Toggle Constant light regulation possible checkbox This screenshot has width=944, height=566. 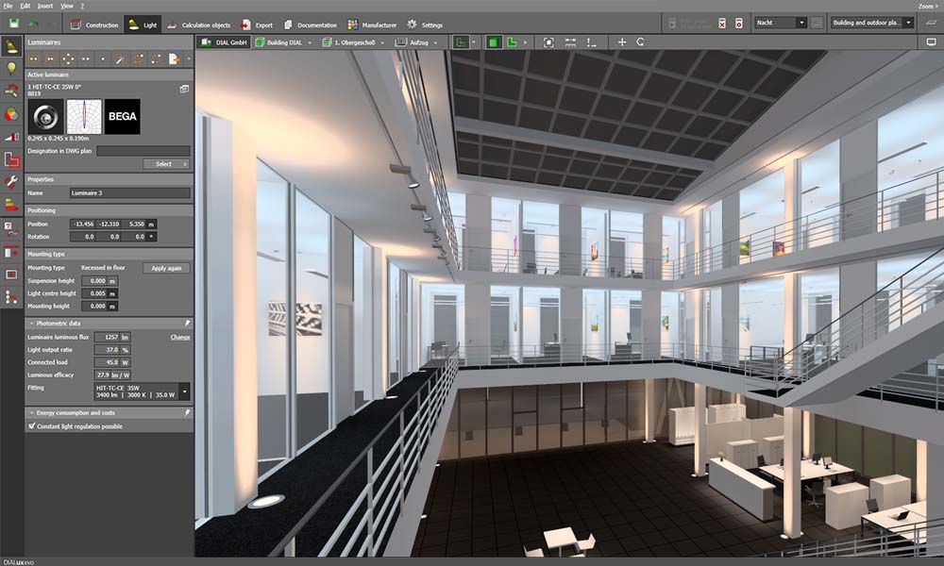(30, 426)
